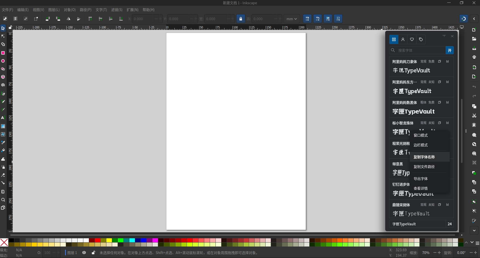Click the favorites heart tab in font panel
Viewport: 480px width, 258px height.
click(x=412, y=39)
